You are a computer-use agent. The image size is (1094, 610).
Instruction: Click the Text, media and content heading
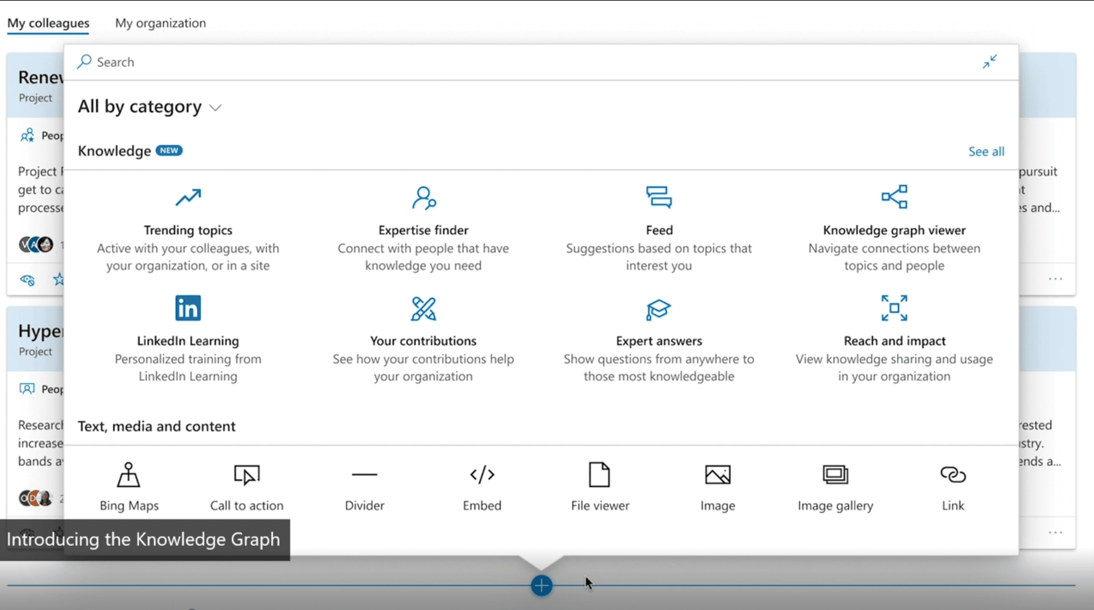156,426
